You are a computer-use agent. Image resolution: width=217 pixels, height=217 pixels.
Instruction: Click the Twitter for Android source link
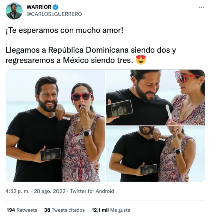click(x=92, y=191)
